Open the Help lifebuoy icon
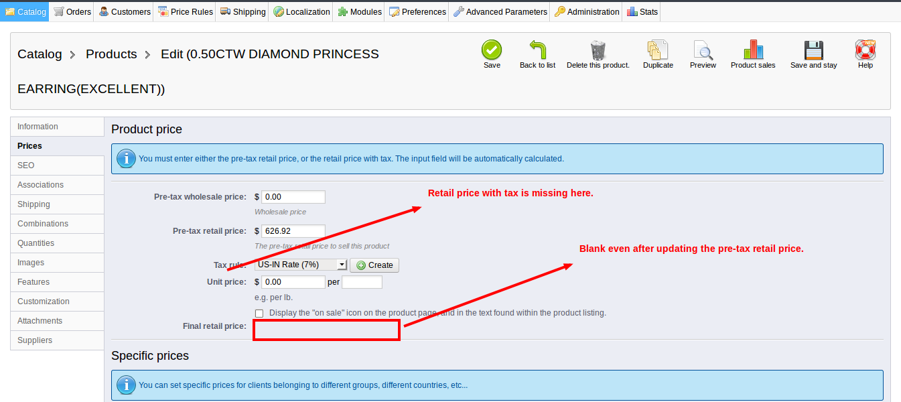 (865, 50)
